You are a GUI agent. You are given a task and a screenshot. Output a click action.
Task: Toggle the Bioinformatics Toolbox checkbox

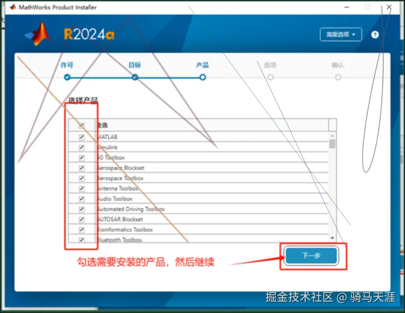(x=82, y=230)
